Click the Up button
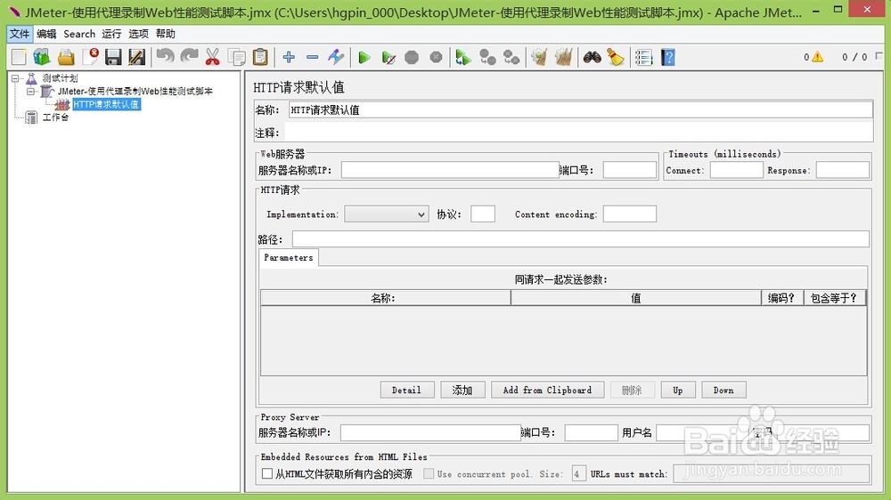 678,390
